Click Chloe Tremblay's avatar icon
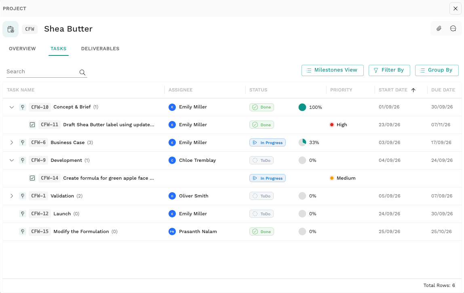Screen dimensions: 464x293 click(172, 160)
